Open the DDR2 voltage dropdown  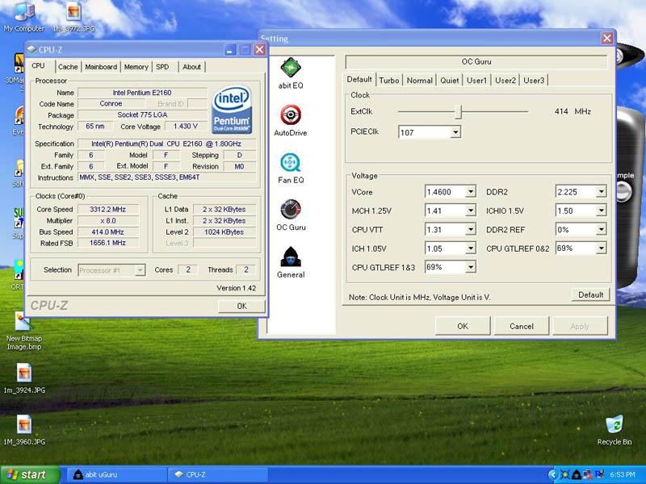(601, 191)
